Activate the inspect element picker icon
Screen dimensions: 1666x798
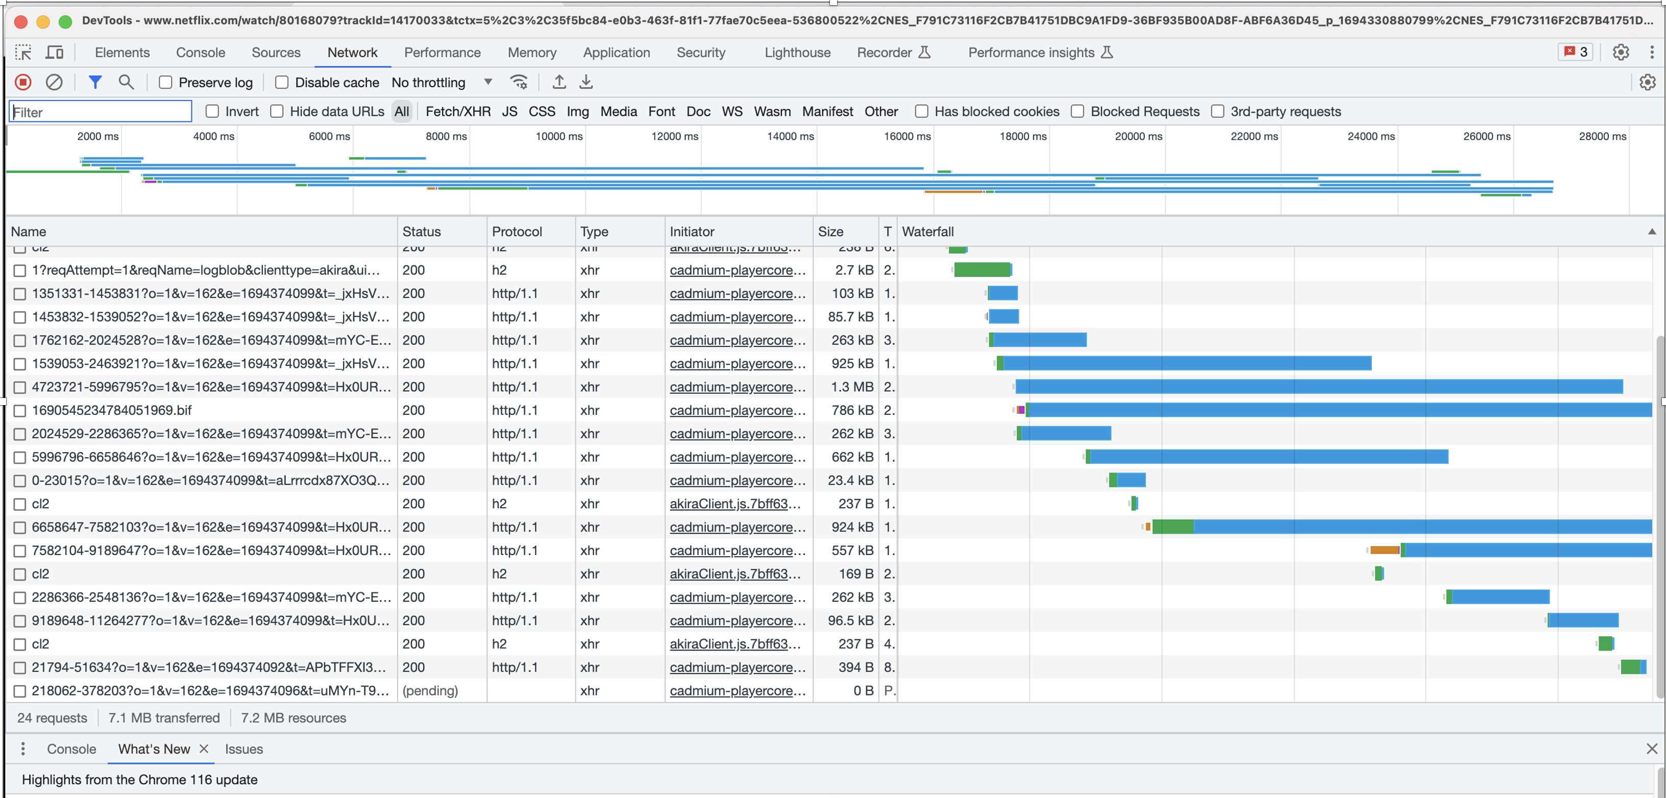[23, 53]
